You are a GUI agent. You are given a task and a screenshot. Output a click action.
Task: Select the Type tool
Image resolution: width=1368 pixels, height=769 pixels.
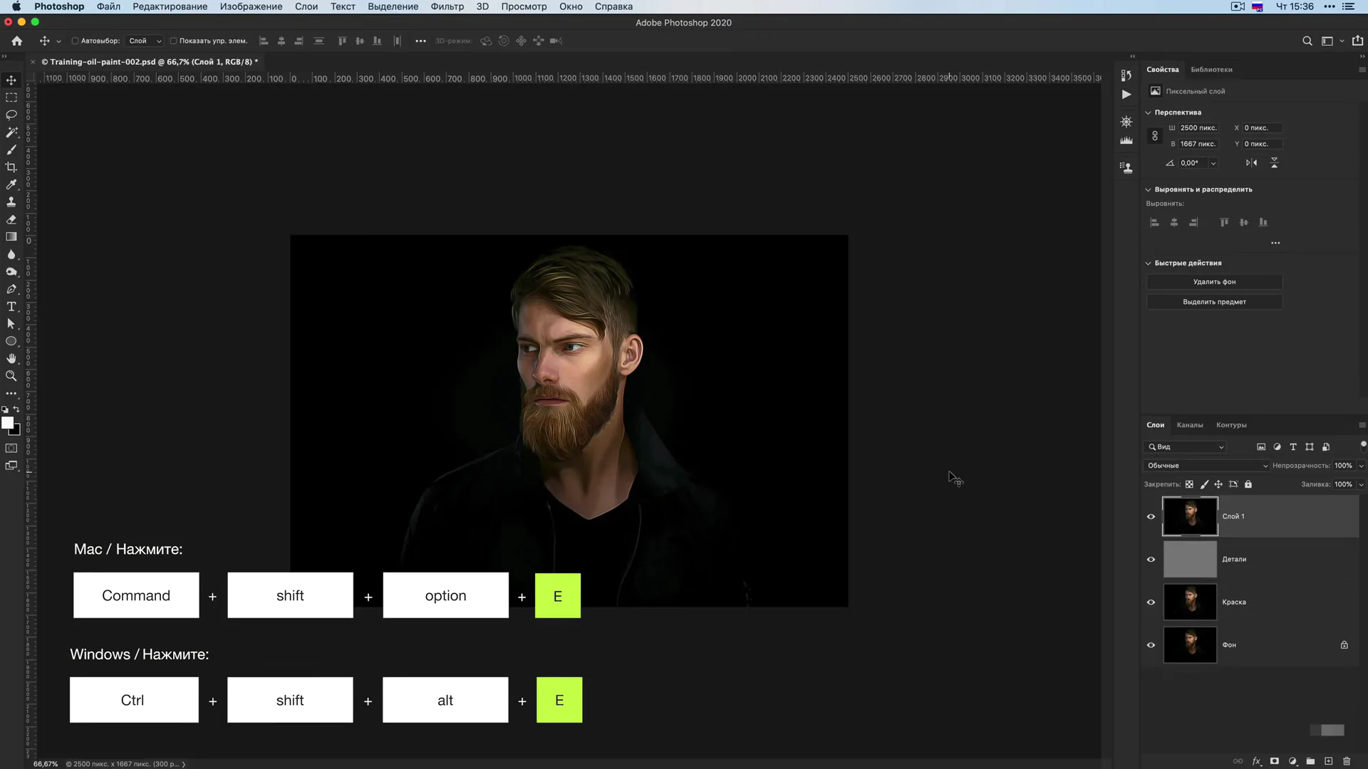(x=12, y=306)
